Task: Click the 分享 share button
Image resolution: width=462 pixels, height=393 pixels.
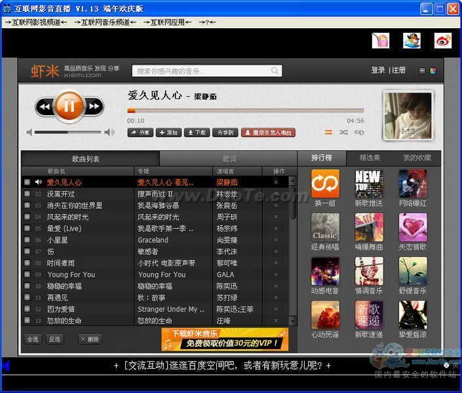Action: pos(140,132)
